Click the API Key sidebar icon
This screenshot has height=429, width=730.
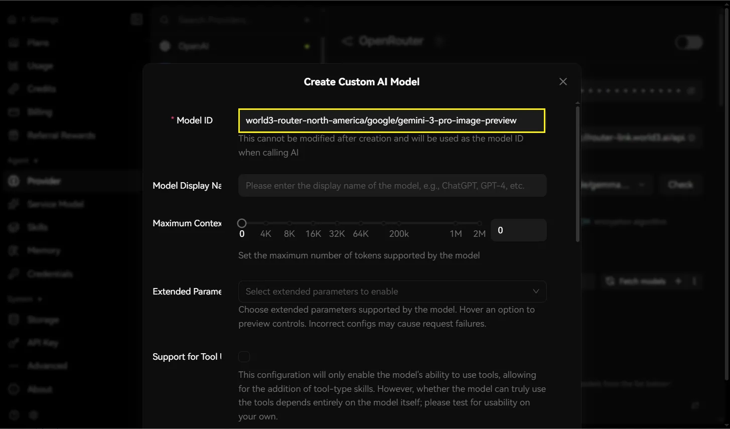click(x=14, y=343)
